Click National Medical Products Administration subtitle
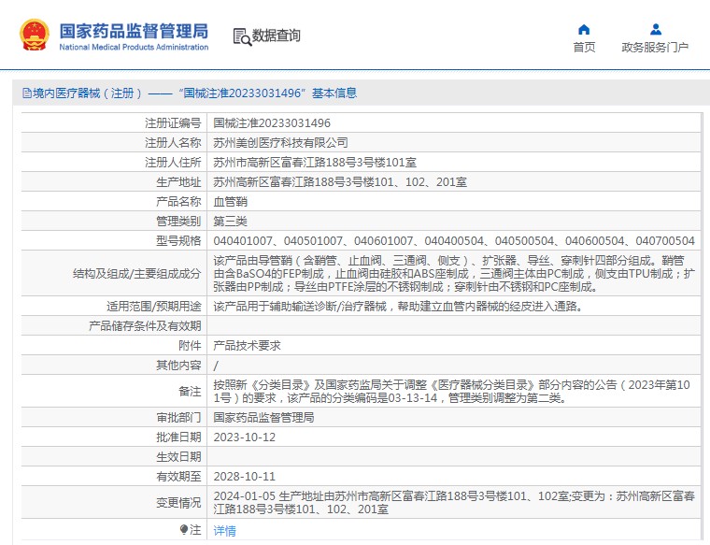This screenshot has height=545, width=710. [x=134, y=47]
